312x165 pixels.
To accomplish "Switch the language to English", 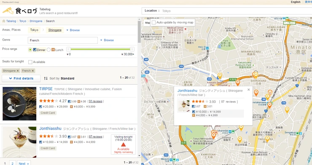I will click(x=296, y=2).
